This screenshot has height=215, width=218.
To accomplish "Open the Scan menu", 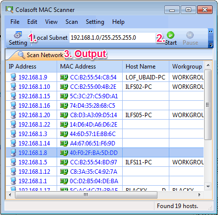I will (x=72, y=22).
